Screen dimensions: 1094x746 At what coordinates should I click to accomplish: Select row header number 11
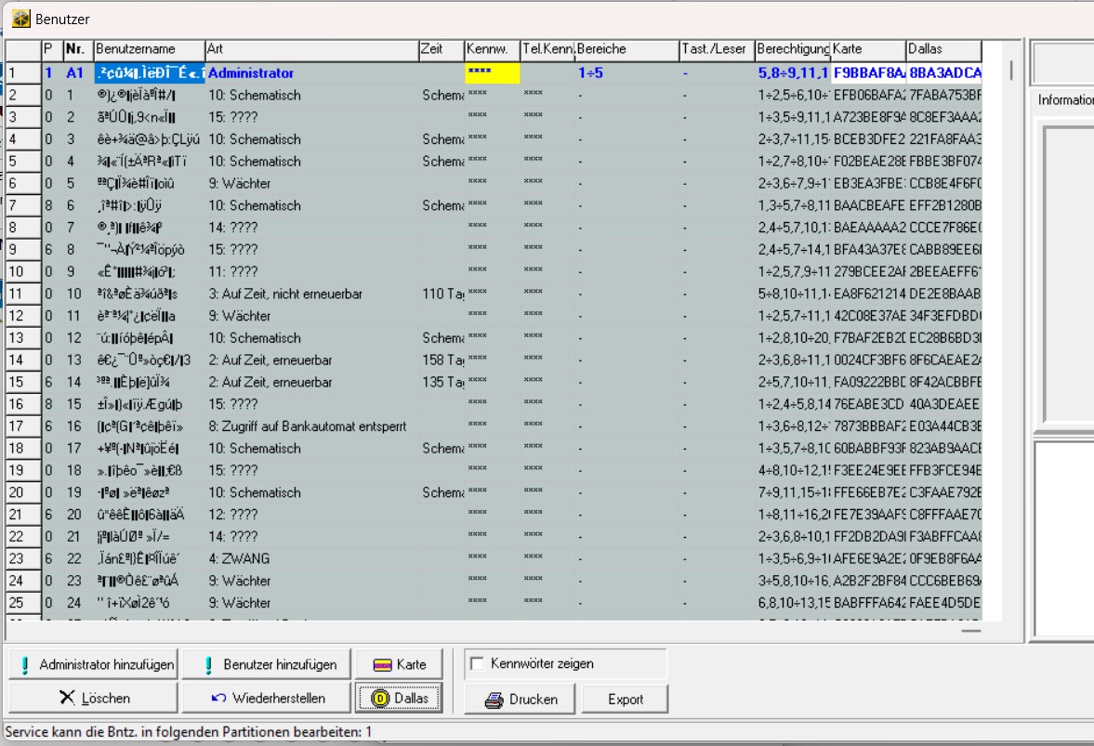click(21, 294)
